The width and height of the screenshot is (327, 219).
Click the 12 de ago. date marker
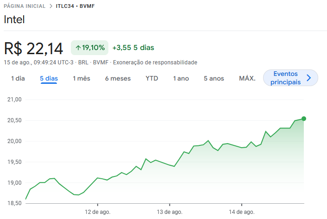tap(98, 212)
